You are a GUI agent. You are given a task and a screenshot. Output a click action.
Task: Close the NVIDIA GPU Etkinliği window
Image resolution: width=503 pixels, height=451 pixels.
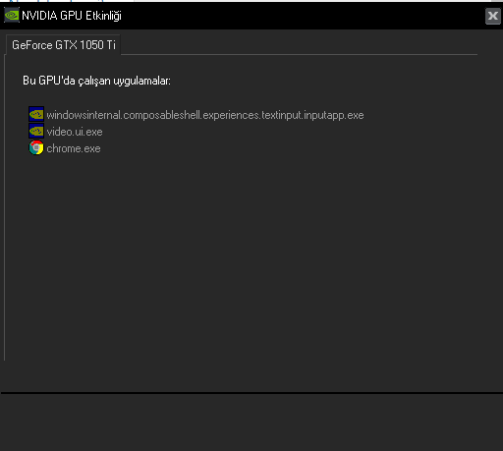493,16
